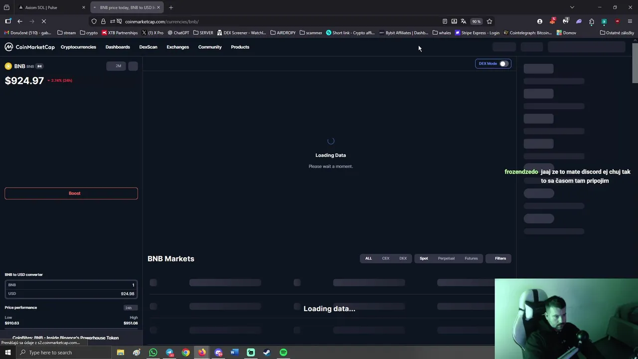
Task: Select the Perpetual market type
Action: point(446,258)
